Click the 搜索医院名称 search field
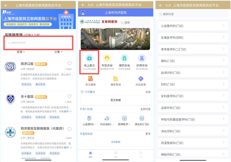231x162 pixels. (x=39, y=43)
